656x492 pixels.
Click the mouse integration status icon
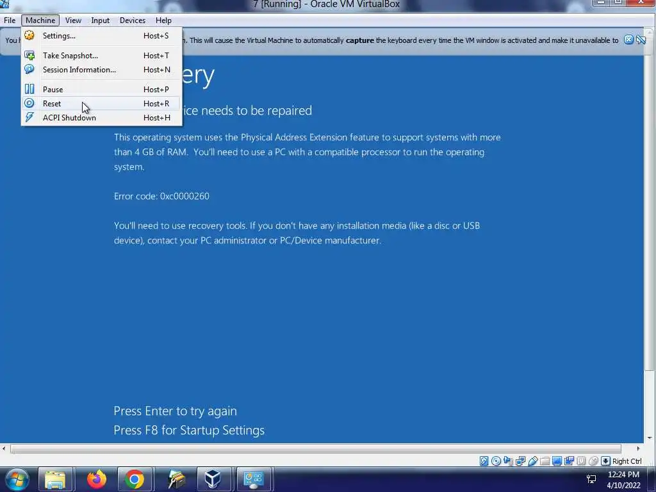(x=593, y=461)
